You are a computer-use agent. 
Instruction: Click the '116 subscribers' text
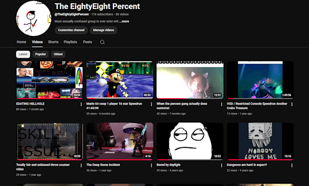tap(102, 14)
